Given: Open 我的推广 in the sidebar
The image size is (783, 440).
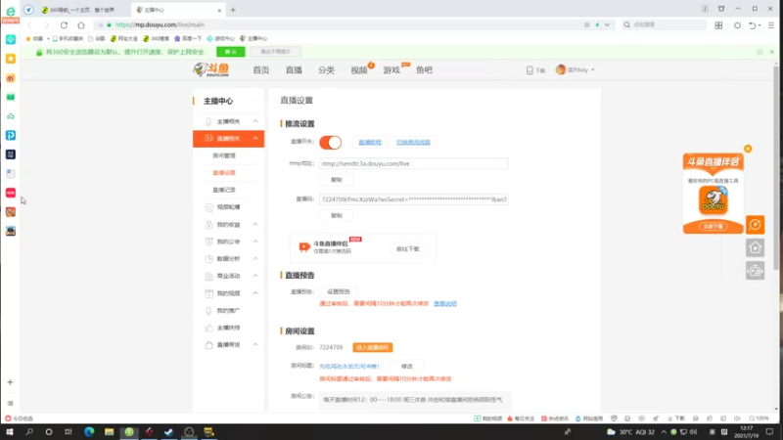Looking at the screenshot, I should click(x=228, y=310).
